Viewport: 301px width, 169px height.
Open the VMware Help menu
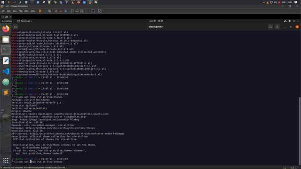click(33, 11)
